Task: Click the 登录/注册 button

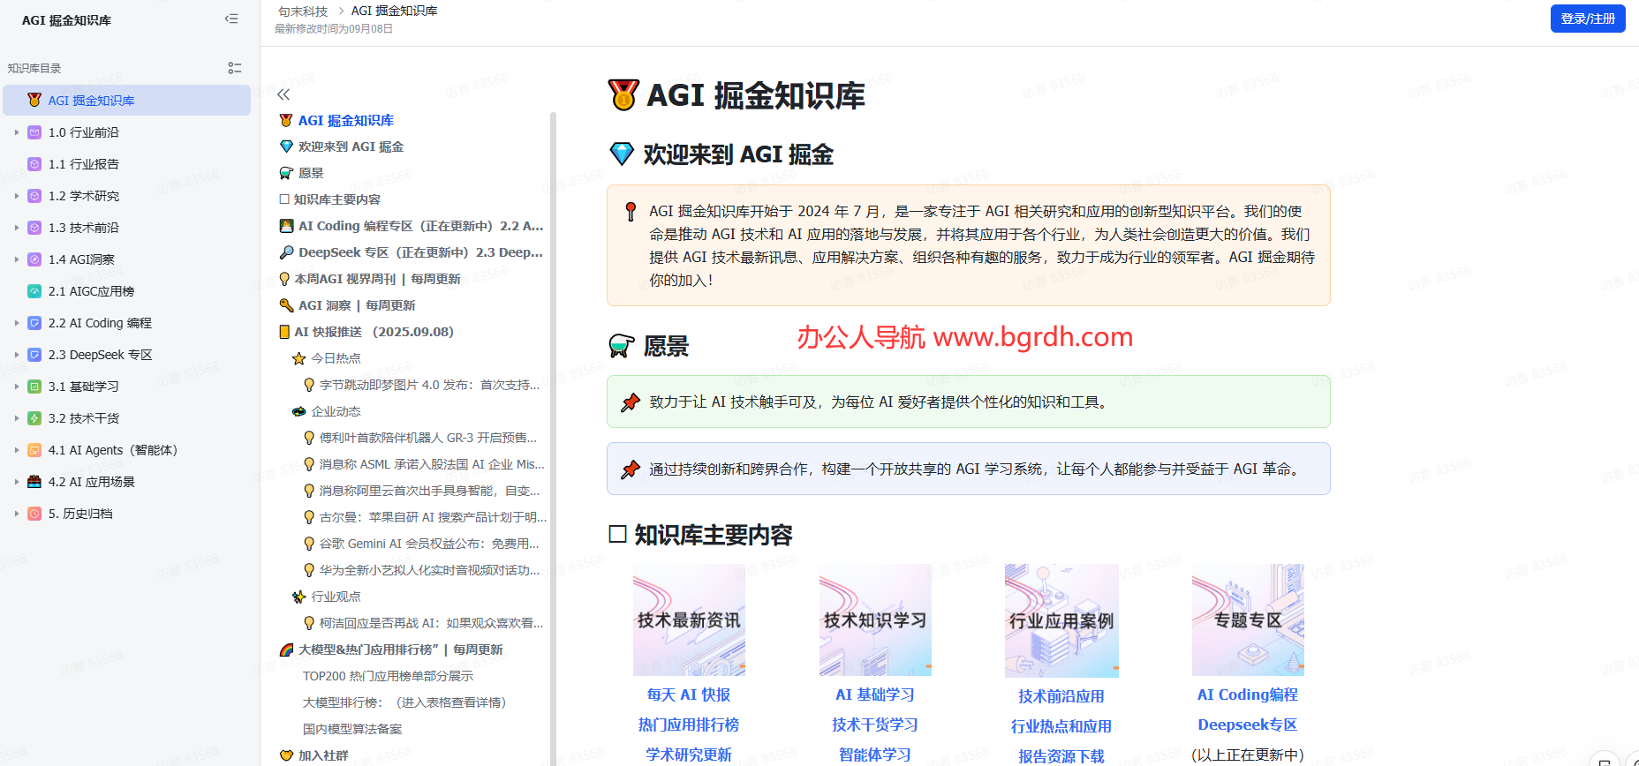Action: 1588,19
